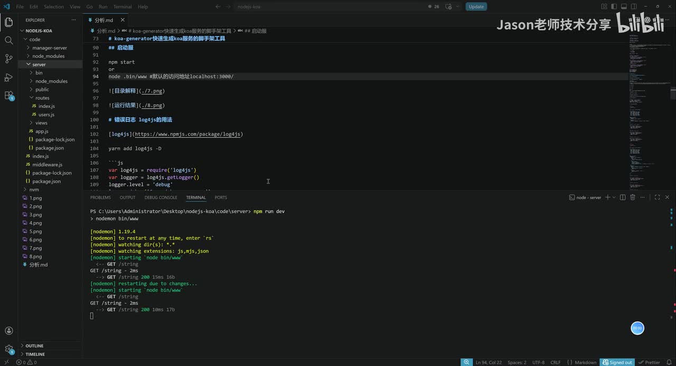
Task: Go back with the navigation arrow
Action: pos(218,6)
